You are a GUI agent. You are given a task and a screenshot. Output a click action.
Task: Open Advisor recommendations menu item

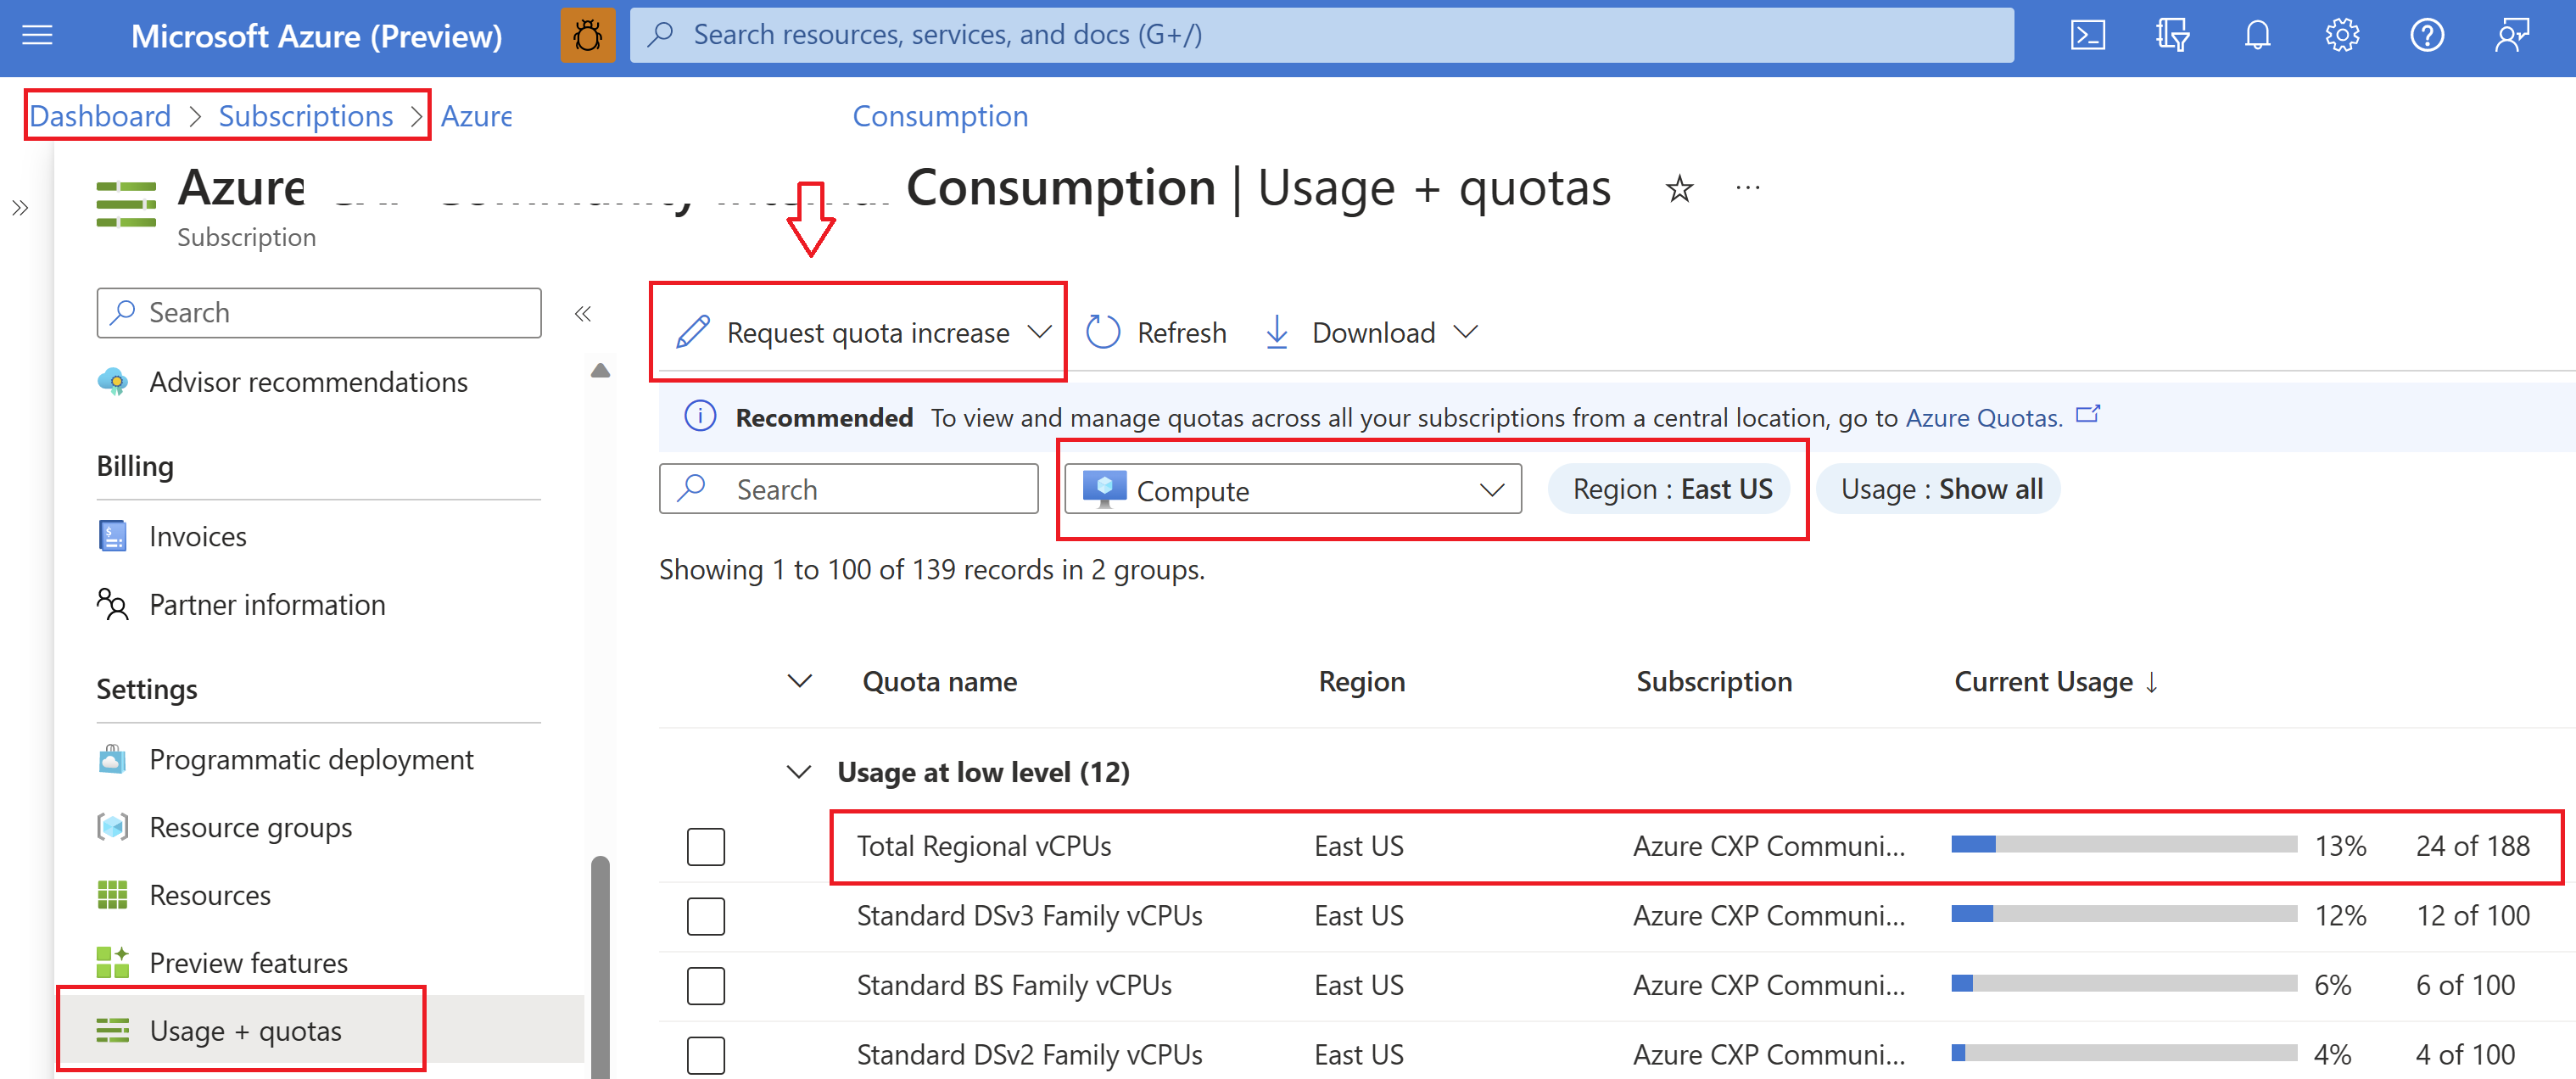point(308,382)
